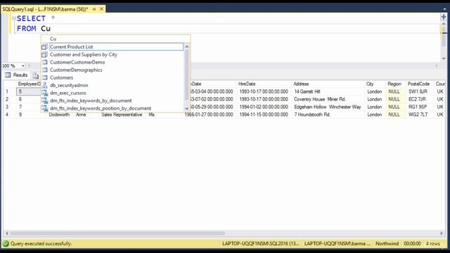The width and height of the screenshot is (450, 253).
Task: Click the view icon beside Current Product List
Action: click(x=44, y=47)
